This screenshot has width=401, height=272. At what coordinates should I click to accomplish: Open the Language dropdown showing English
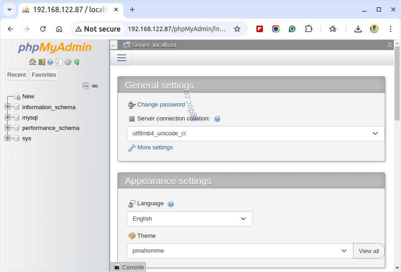coord(190,219)
